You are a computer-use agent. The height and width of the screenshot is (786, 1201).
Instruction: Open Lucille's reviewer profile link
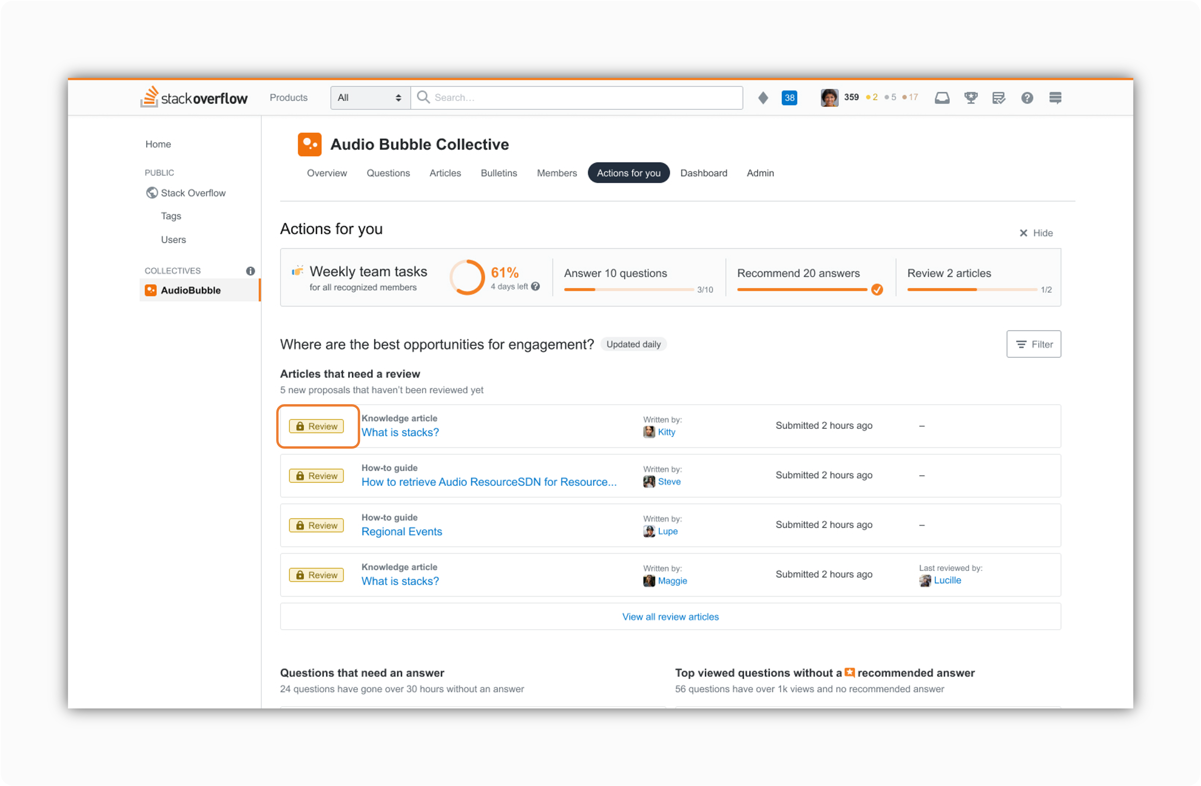947,580
